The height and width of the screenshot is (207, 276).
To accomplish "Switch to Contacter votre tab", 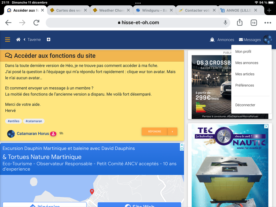I will coord(198,11).
